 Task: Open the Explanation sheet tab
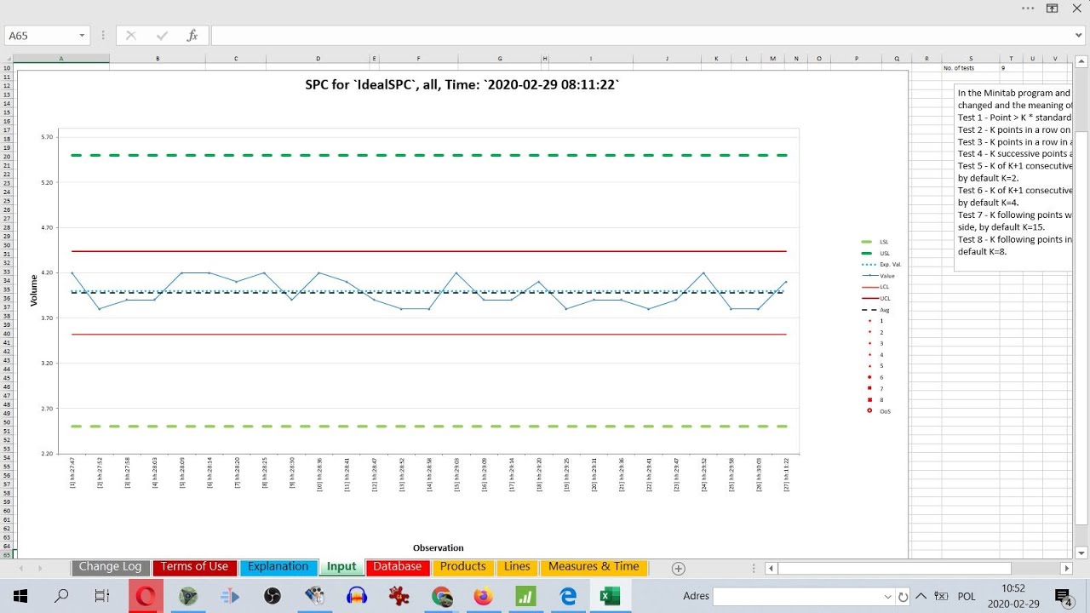(278, 567)
